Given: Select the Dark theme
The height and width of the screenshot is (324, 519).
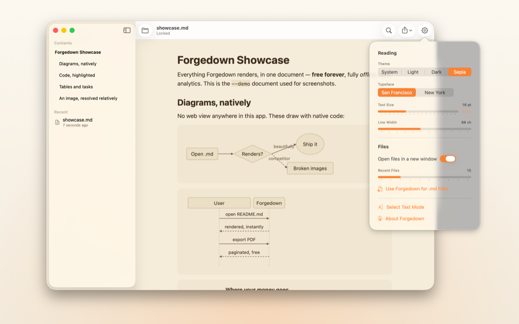Looking at the screenshot, I should pyautogui.click(x=436, y=72).
